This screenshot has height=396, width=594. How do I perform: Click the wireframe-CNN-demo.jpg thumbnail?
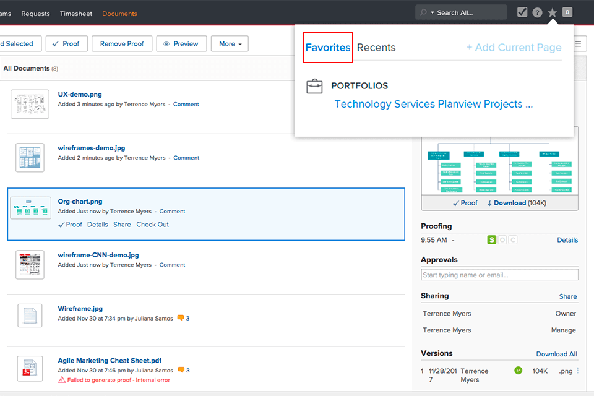coord(30,264)
